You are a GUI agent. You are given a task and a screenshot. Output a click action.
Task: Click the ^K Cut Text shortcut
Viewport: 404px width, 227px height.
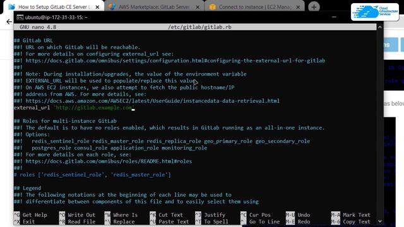pos(167,215)
